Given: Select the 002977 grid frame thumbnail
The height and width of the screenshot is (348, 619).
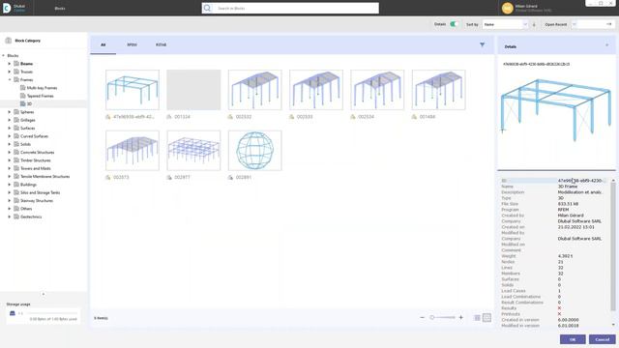Looking at the screenshot, I should point(193,151).
